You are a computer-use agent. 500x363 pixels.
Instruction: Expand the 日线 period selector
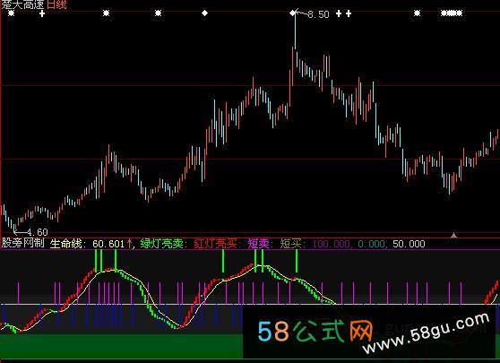coord(56,4)
